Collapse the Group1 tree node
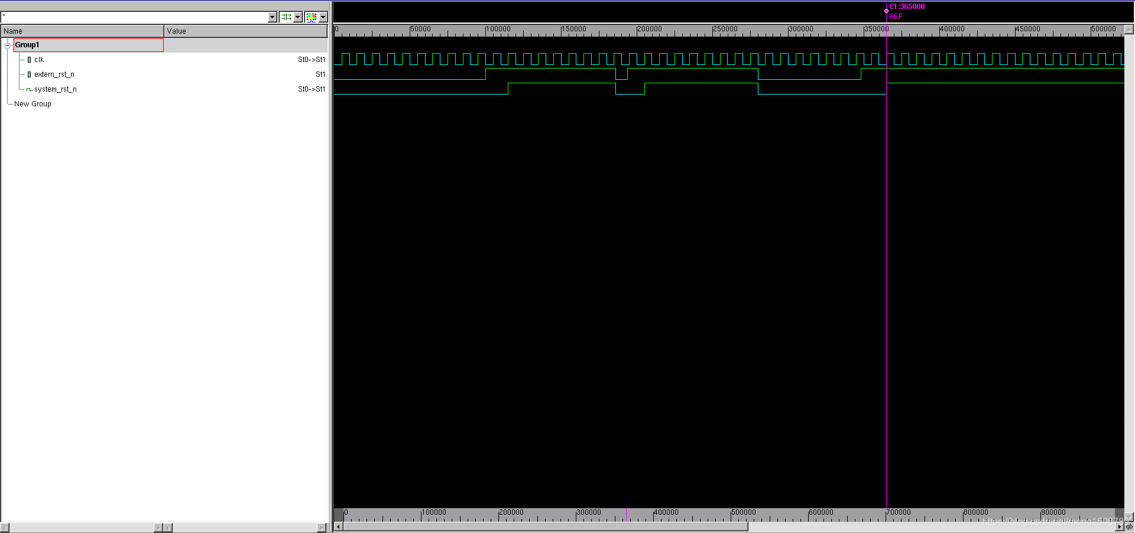This screenshot has height=533, width=1135. tap(8, 45)
